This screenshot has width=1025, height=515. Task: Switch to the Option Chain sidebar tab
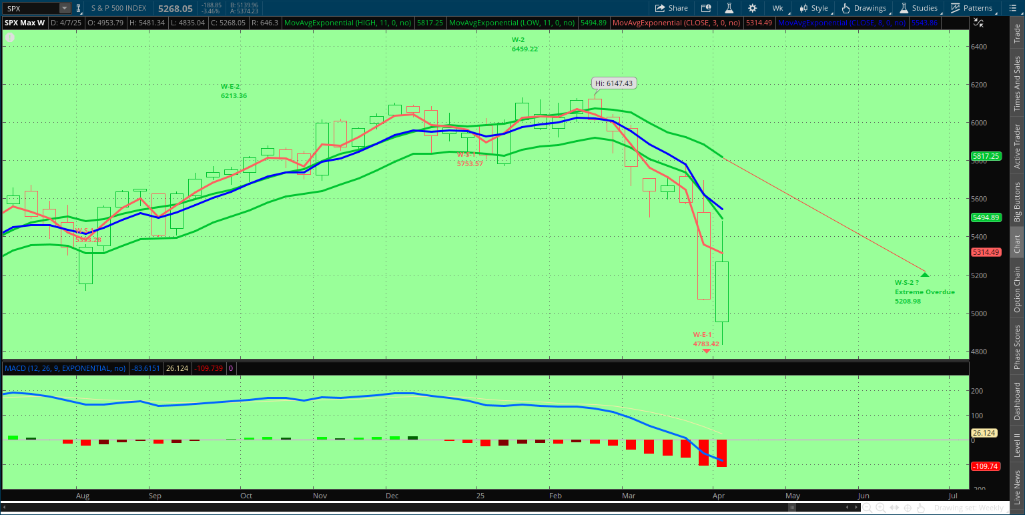1017,289
